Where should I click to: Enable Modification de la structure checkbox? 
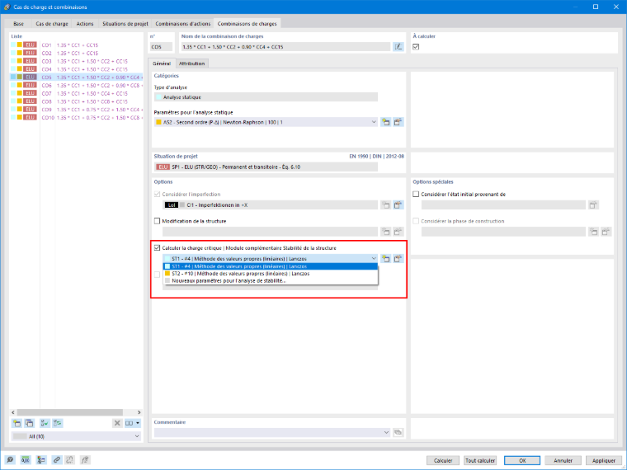pos(157,221)
